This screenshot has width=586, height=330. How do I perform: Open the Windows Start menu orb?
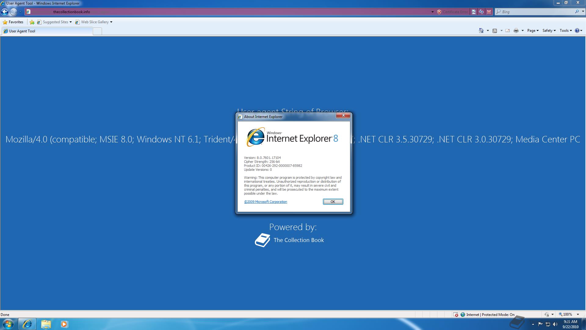8,324
